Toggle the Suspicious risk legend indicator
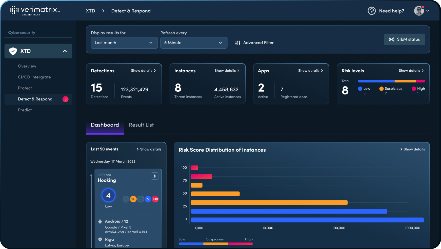 pyautogui.click(x=381, y=89)
